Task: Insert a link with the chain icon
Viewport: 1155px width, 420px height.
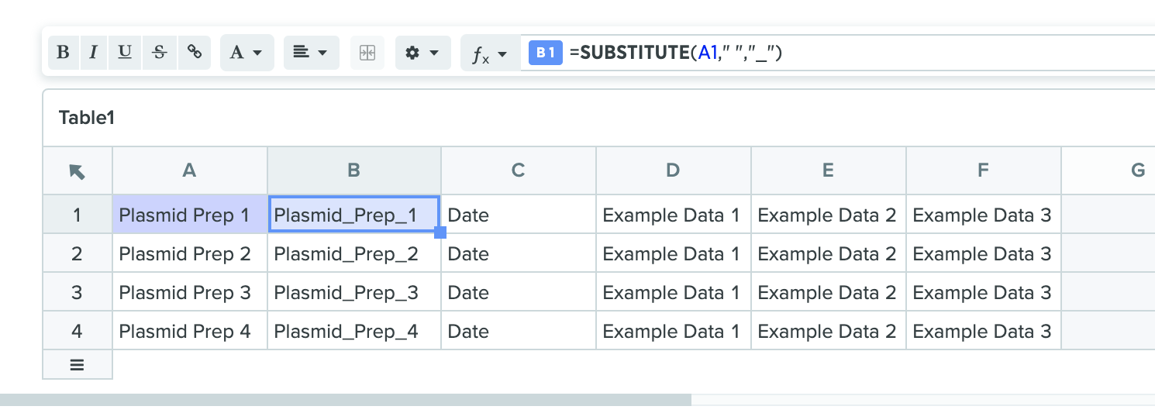Action: (x=195, y=53)
